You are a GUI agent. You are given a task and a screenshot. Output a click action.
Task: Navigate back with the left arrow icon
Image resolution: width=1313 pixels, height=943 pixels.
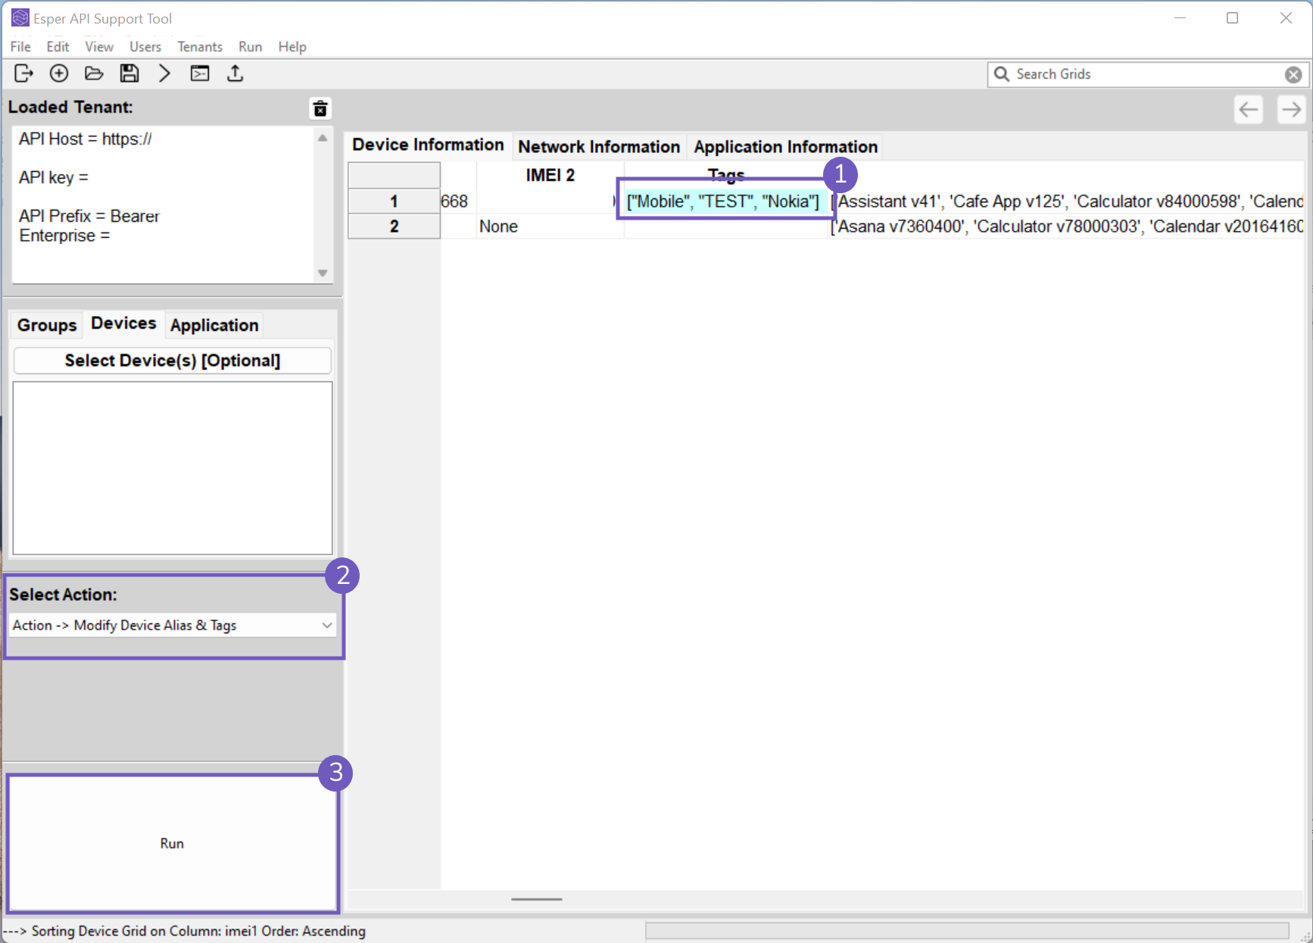click(1248, 109)
